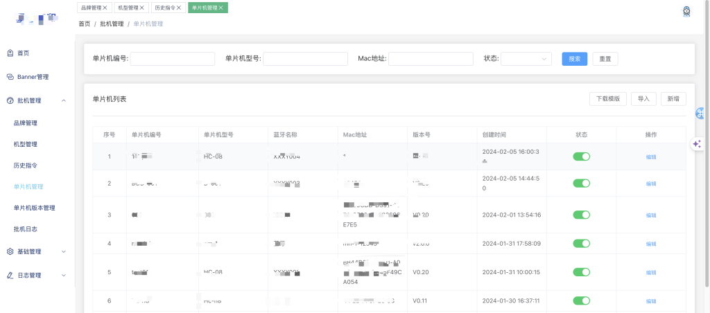Click the 首页 home icon in sidebar

10,53
